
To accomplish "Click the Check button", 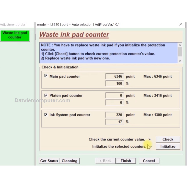I will tap(168, 139).
